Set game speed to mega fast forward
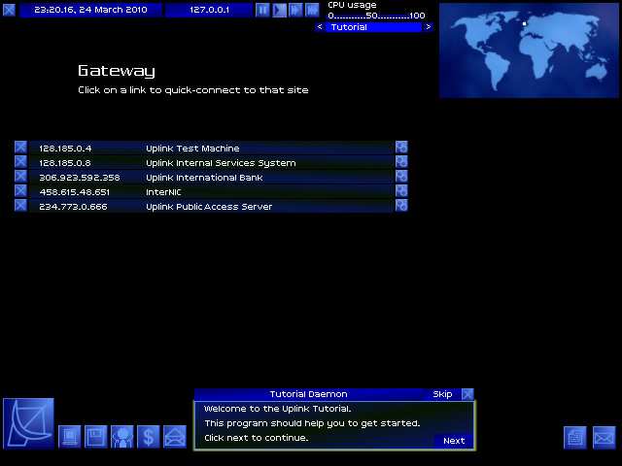 (312, 10)
